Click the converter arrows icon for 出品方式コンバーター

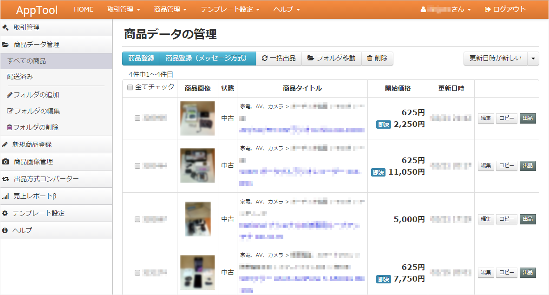[x=6, y=179]
